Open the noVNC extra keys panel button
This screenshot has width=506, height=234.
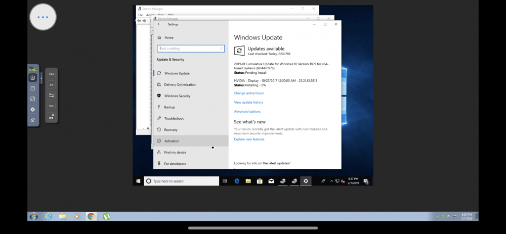[32, 78]
